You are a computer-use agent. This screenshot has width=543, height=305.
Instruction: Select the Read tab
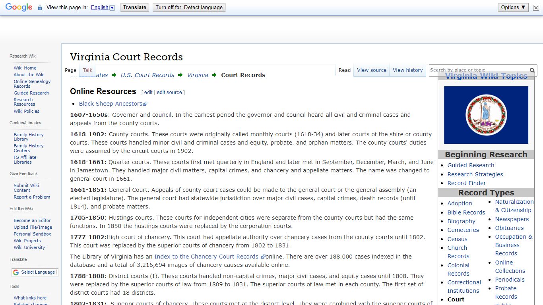point(345,70)
